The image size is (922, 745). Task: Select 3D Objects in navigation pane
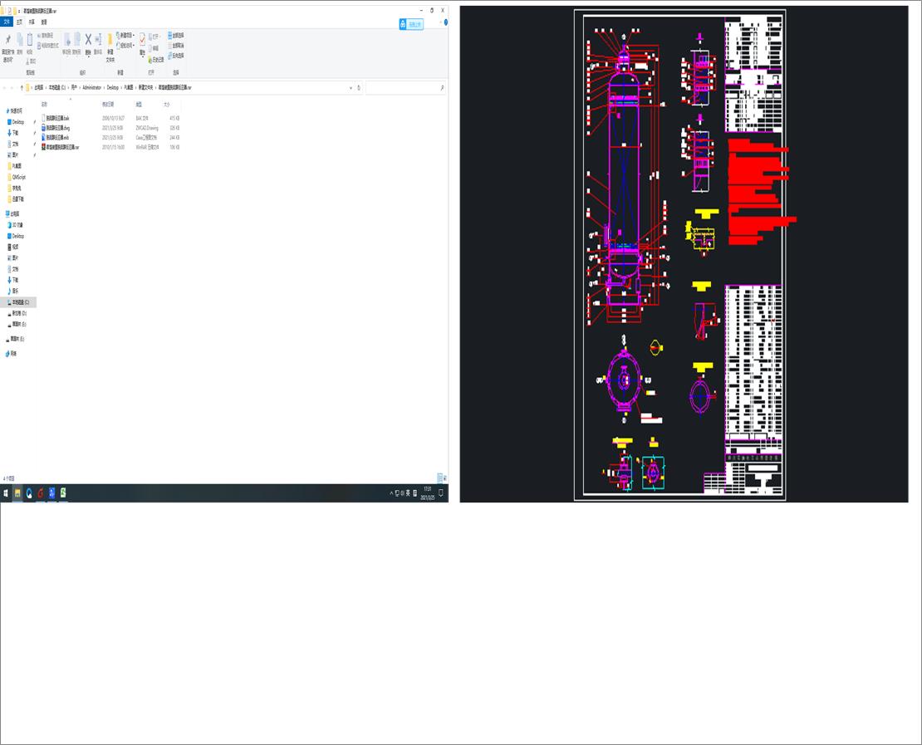pos(16,225)
